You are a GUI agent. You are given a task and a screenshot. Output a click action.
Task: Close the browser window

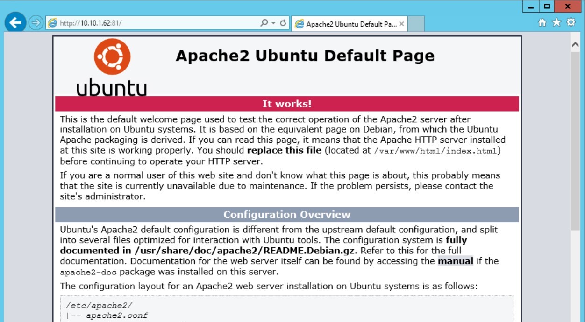click(x=568, y=7)
